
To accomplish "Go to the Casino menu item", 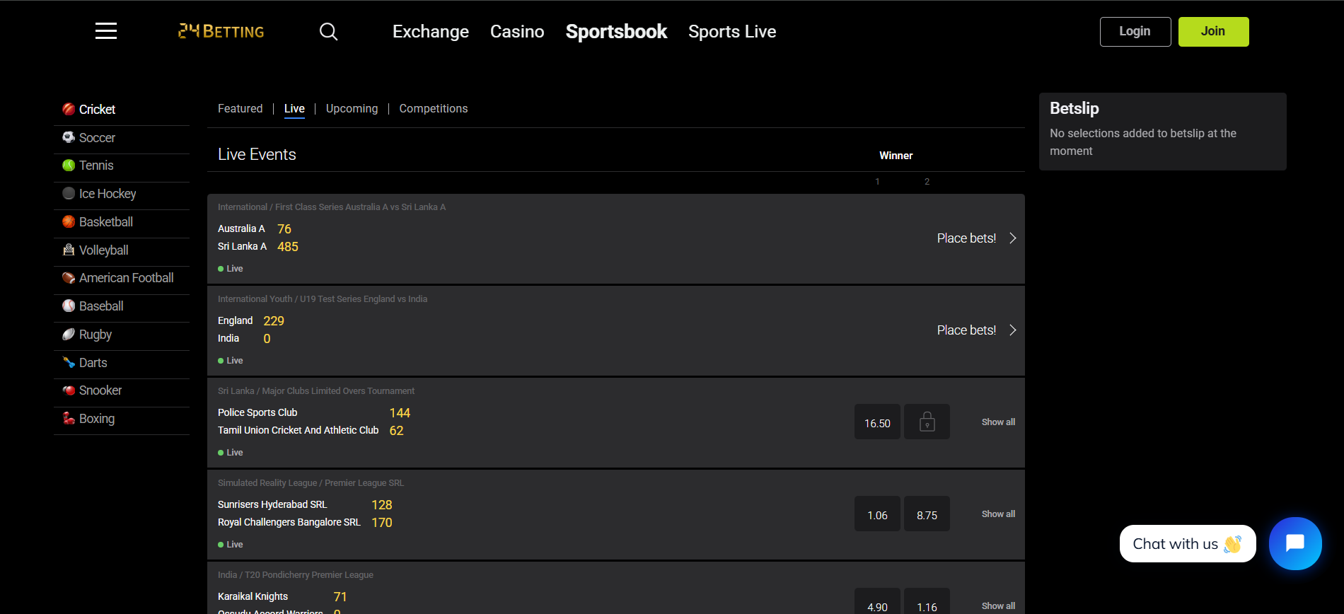I will pos(517,32).
